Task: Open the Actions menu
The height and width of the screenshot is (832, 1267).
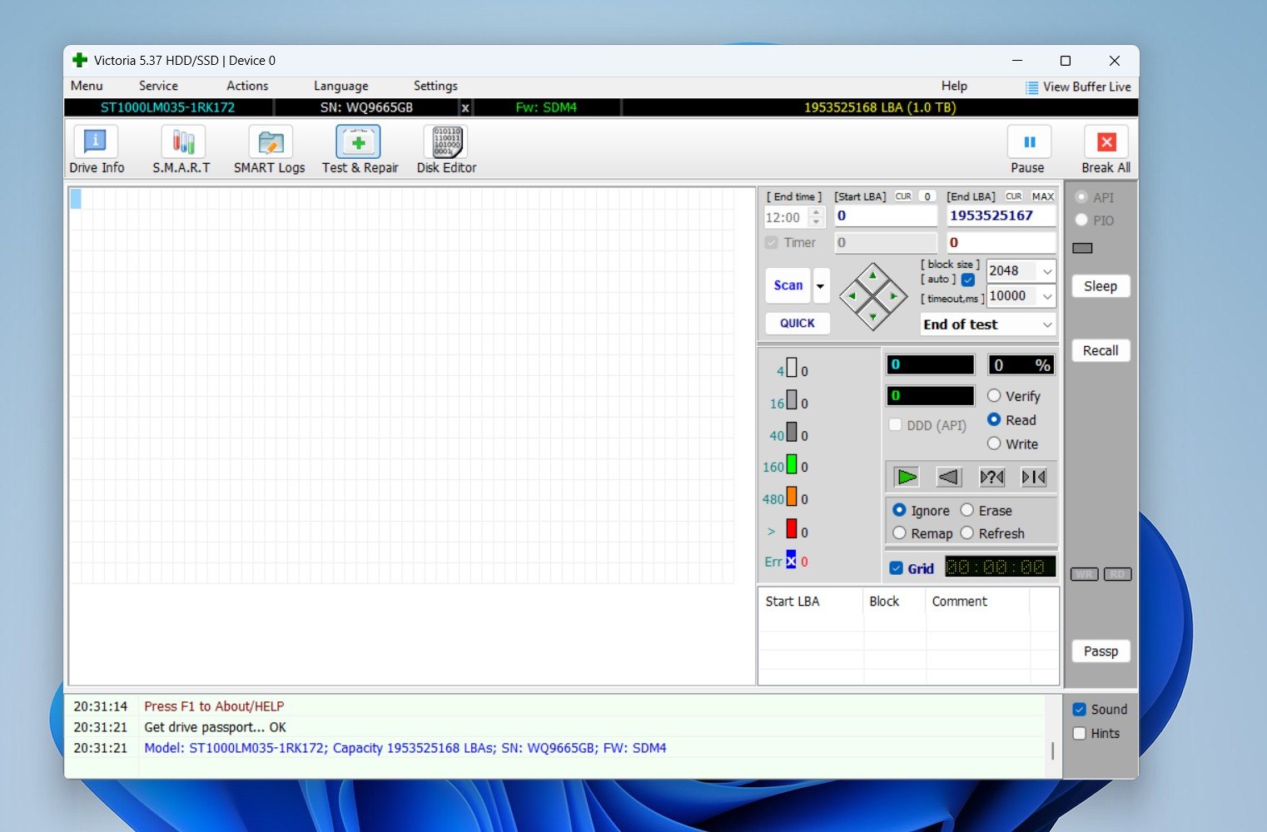Action: (247, 86)
